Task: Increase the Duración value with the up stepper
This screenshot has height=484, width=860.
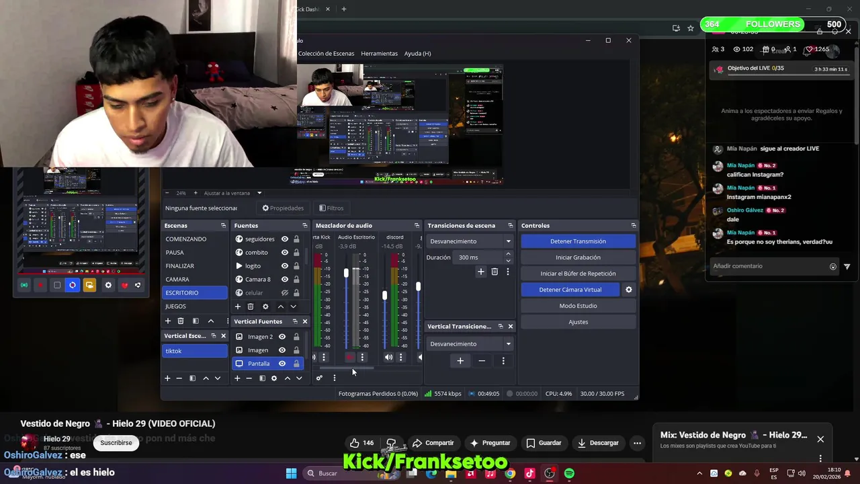Action: [x=508, y=254]
